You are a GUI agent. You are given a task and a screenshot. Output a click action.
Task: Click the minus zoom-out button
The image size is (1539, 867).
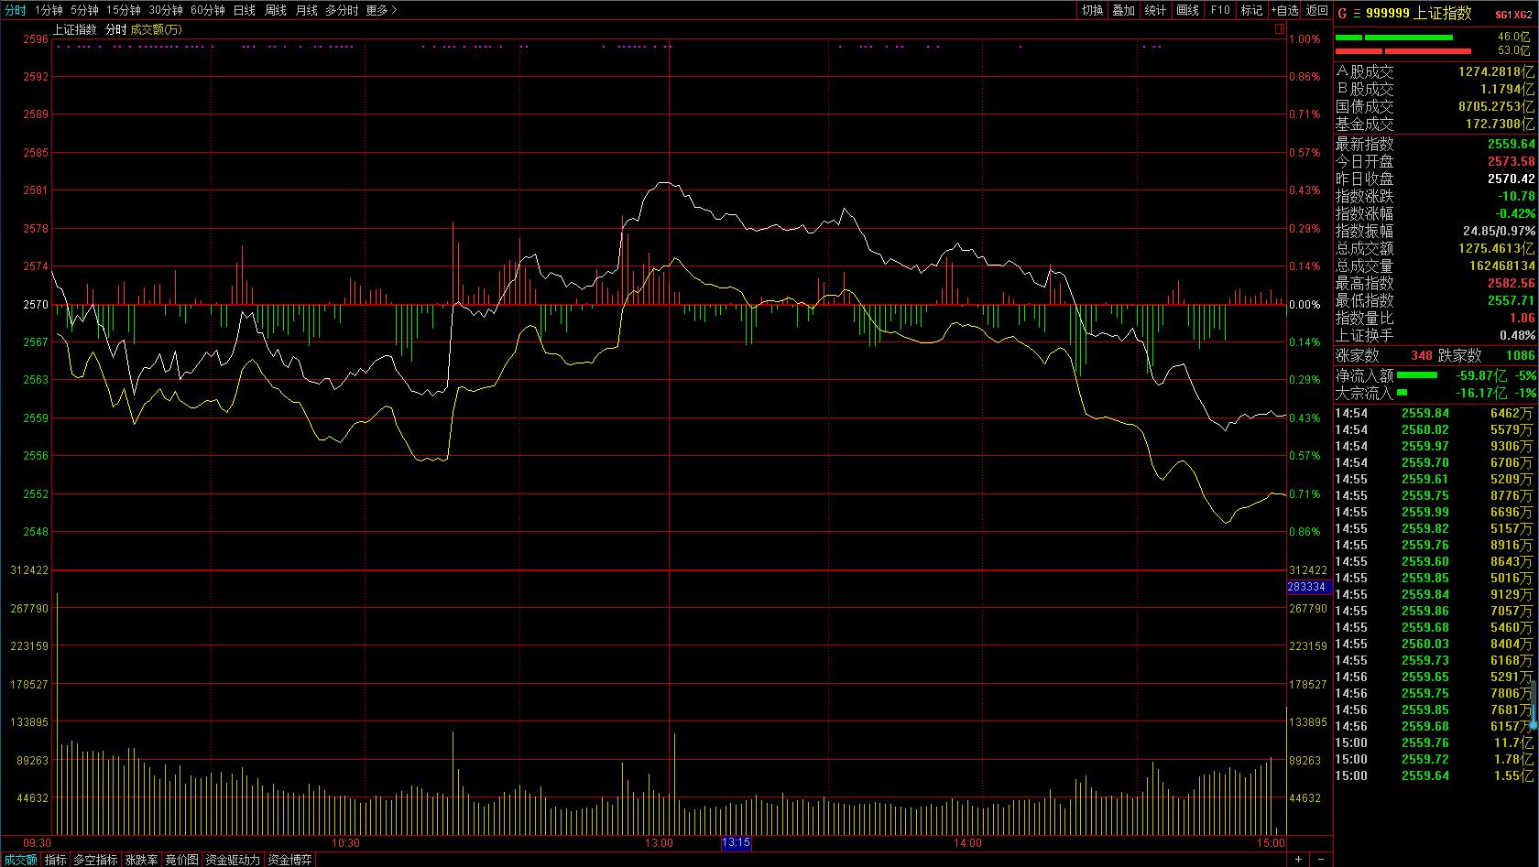pyautogui.click(x=1321, y=859)
